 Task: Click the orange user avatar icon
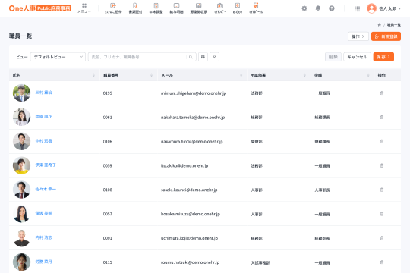(x=371, y=8)
